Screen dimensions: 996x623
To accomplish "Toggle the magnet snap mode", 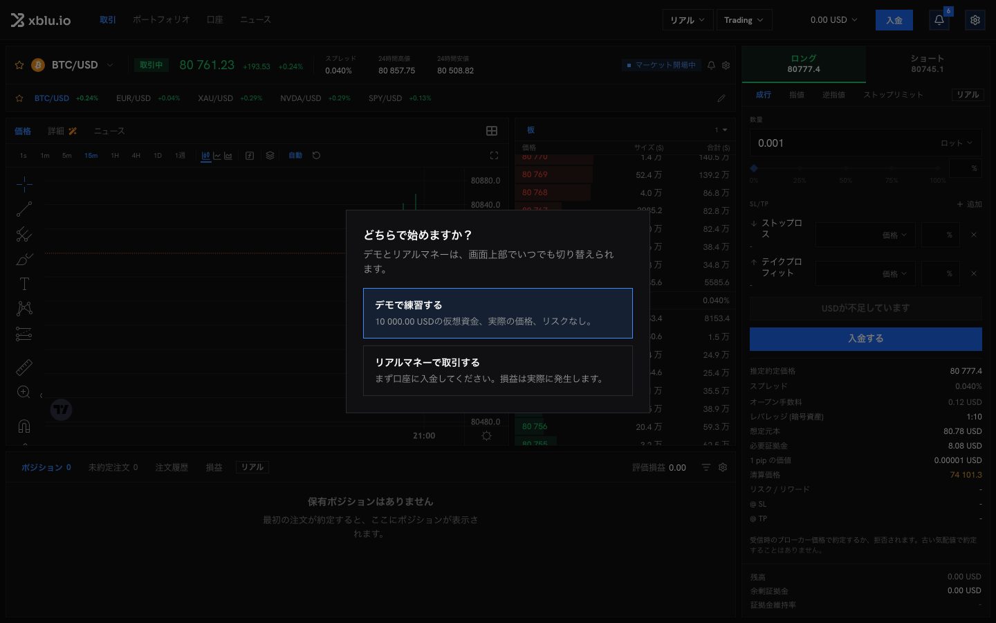I will pos(24,426).
